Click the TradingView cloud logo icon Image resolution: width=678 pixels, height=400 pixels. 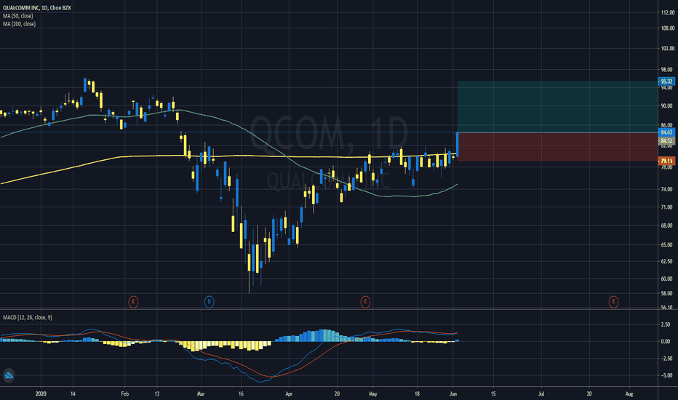(x=9, y=375)
